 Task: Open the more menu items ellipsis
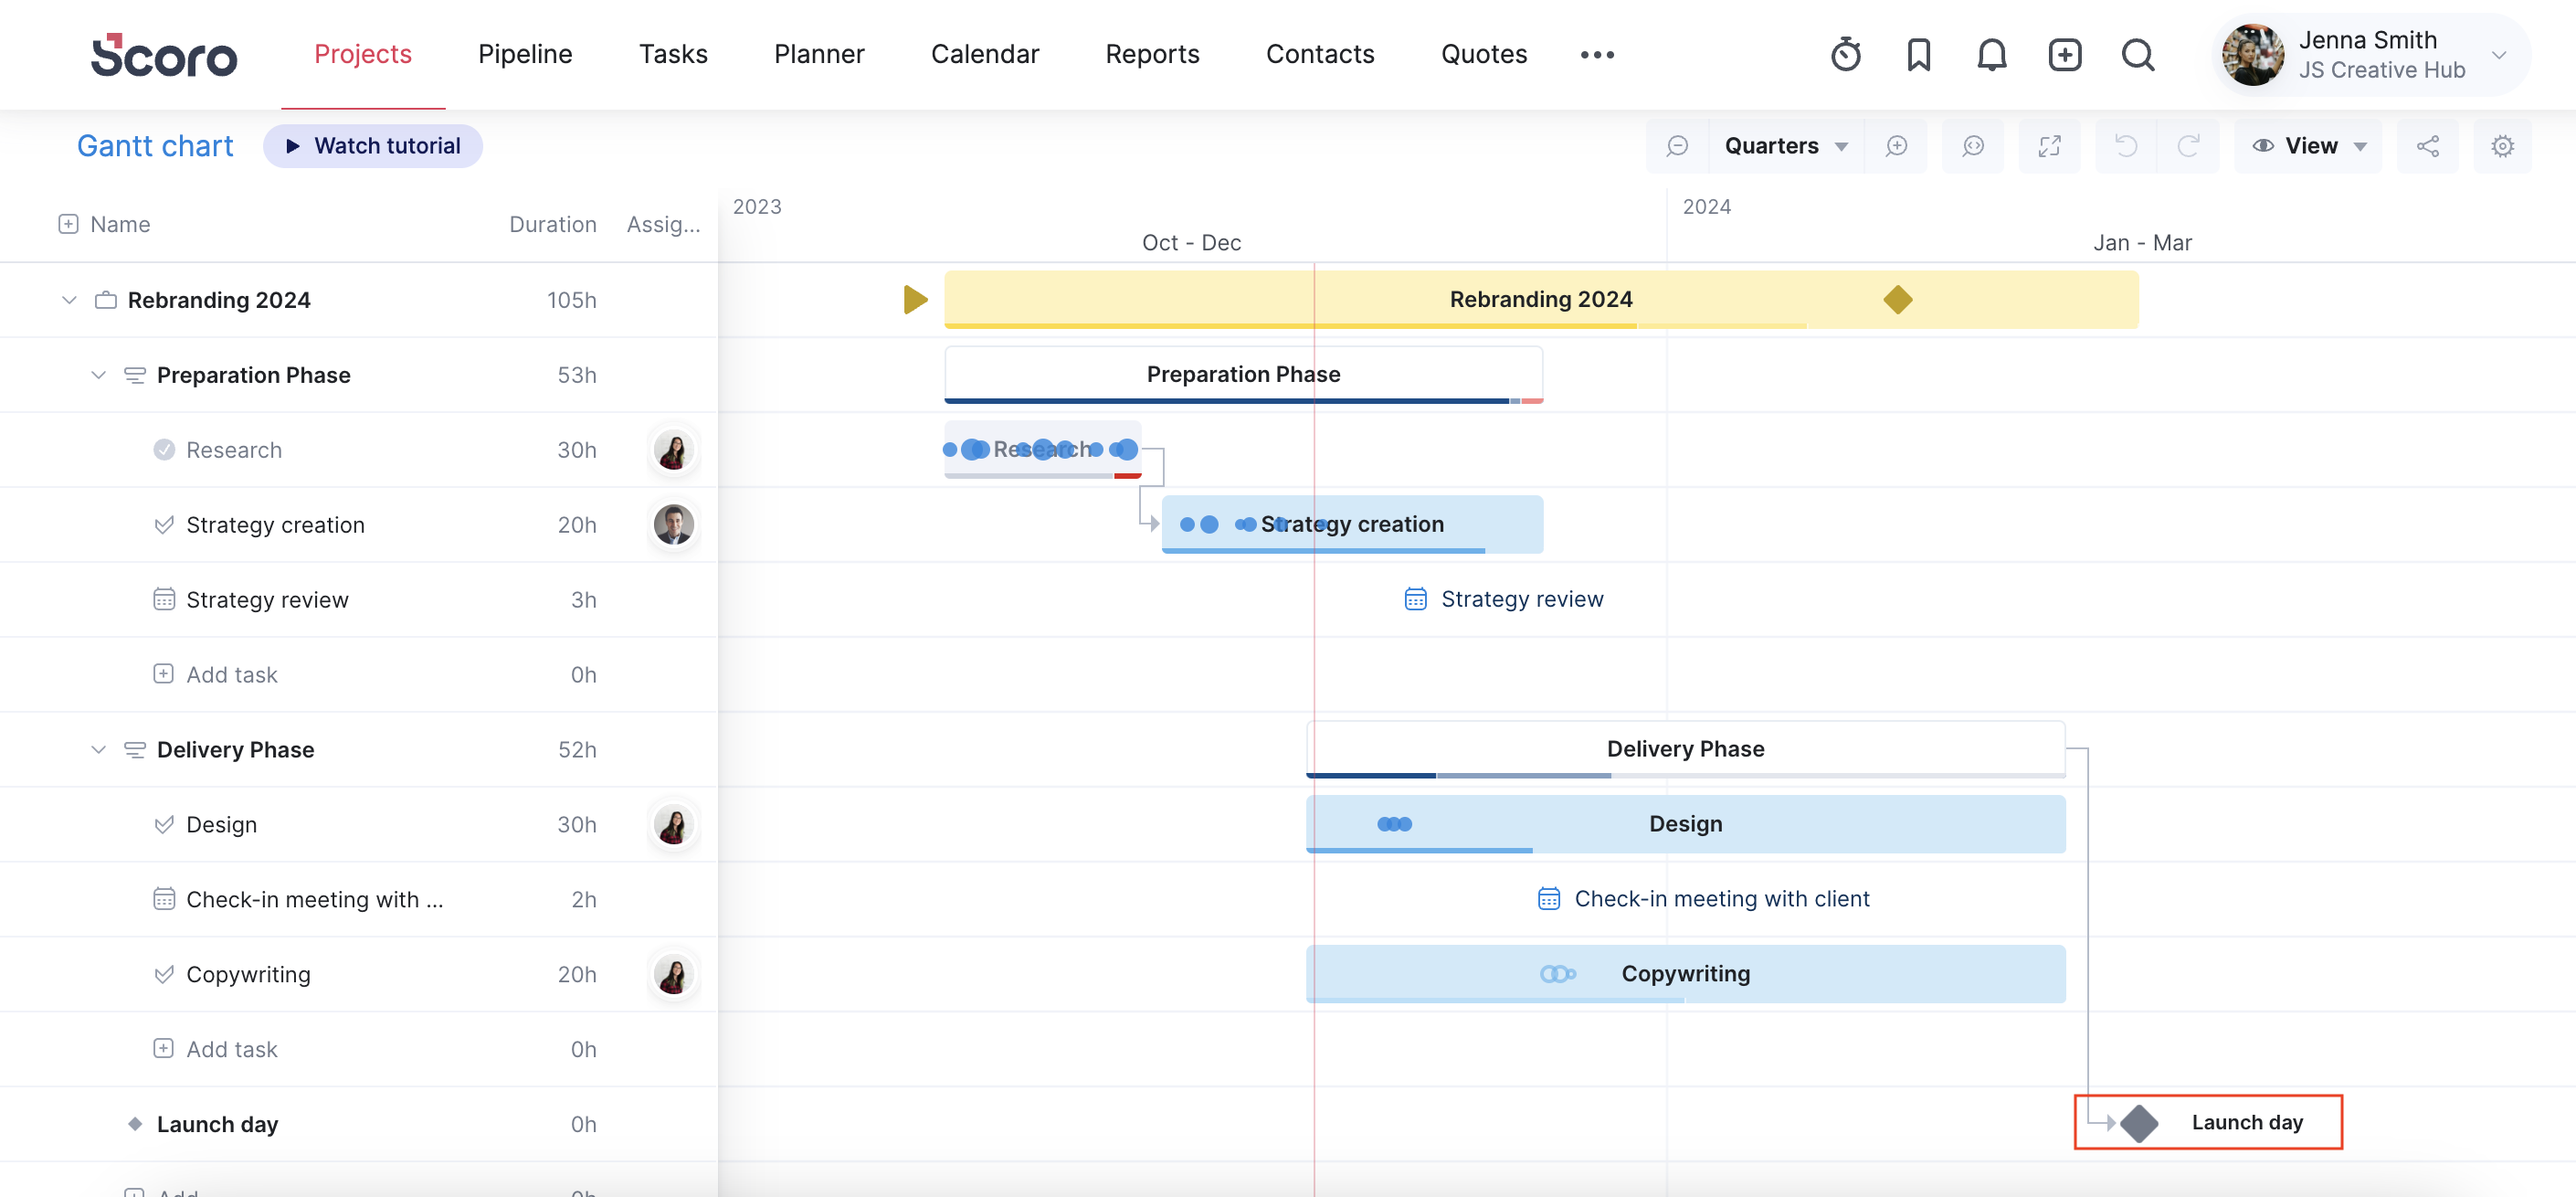1597,55
